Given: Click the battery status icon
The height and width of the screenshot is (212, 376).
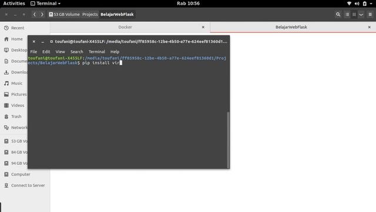Looking at the screenshot, I should [364, 4].
